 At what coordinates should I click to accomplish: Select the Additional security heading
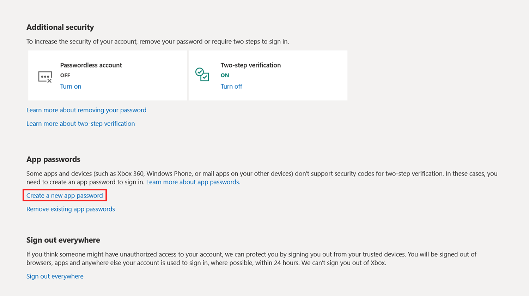point(60,27)
